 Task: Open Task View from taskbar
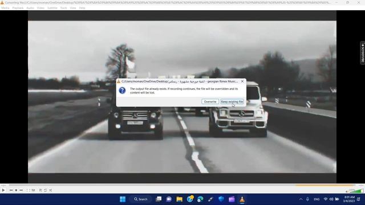(x=159, y=199)
